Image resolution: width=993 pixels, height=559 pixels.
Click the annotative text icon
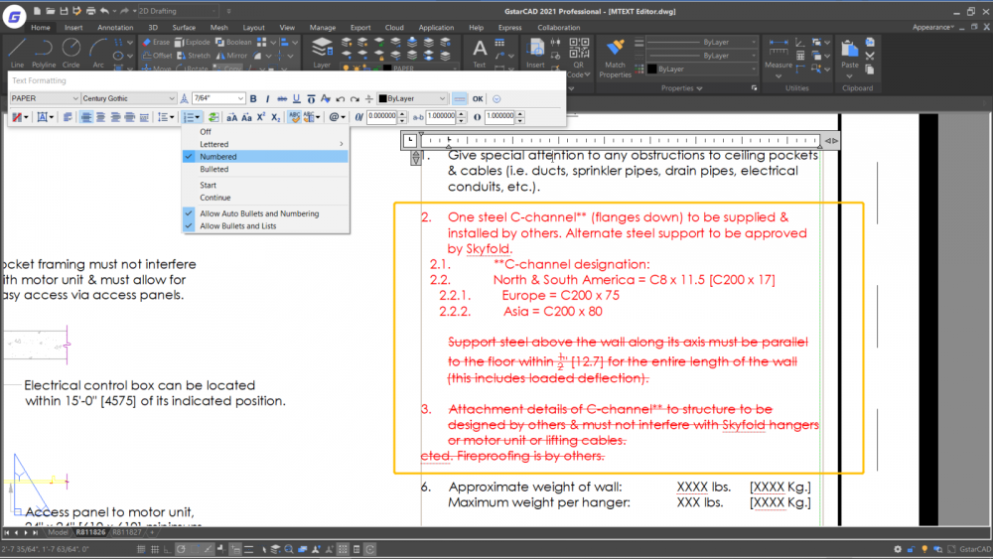click(x=185, y=98)
